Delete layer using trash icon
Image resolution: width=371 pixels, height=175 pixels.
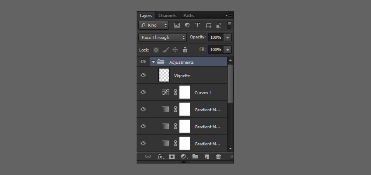218,157
